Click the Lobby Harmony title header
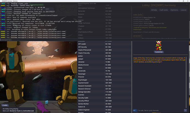This screenshot has width=190, height=113. click(x=159, y=5)
